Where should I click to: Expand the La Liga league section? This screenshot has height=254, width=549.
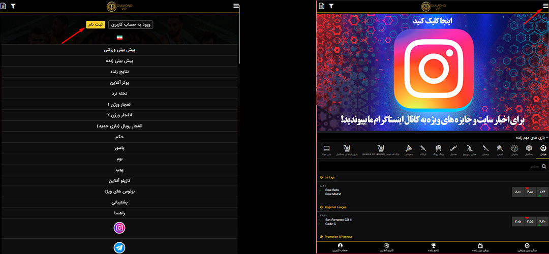(331, 177)
